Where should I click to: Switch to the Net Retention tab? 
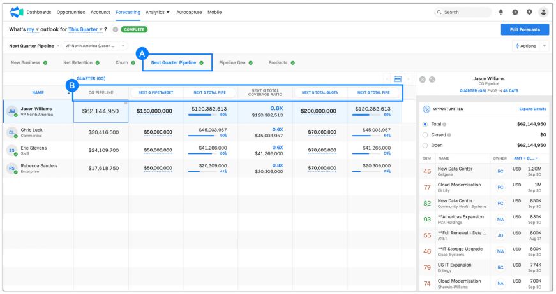point(81,62)
